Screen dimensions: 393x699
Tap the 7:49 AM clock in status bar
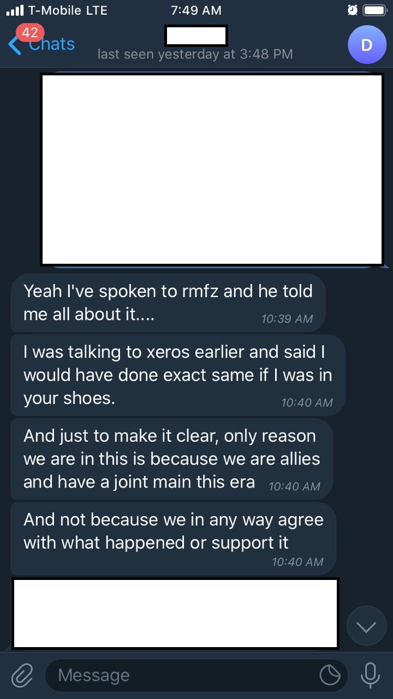click(196, 10)
